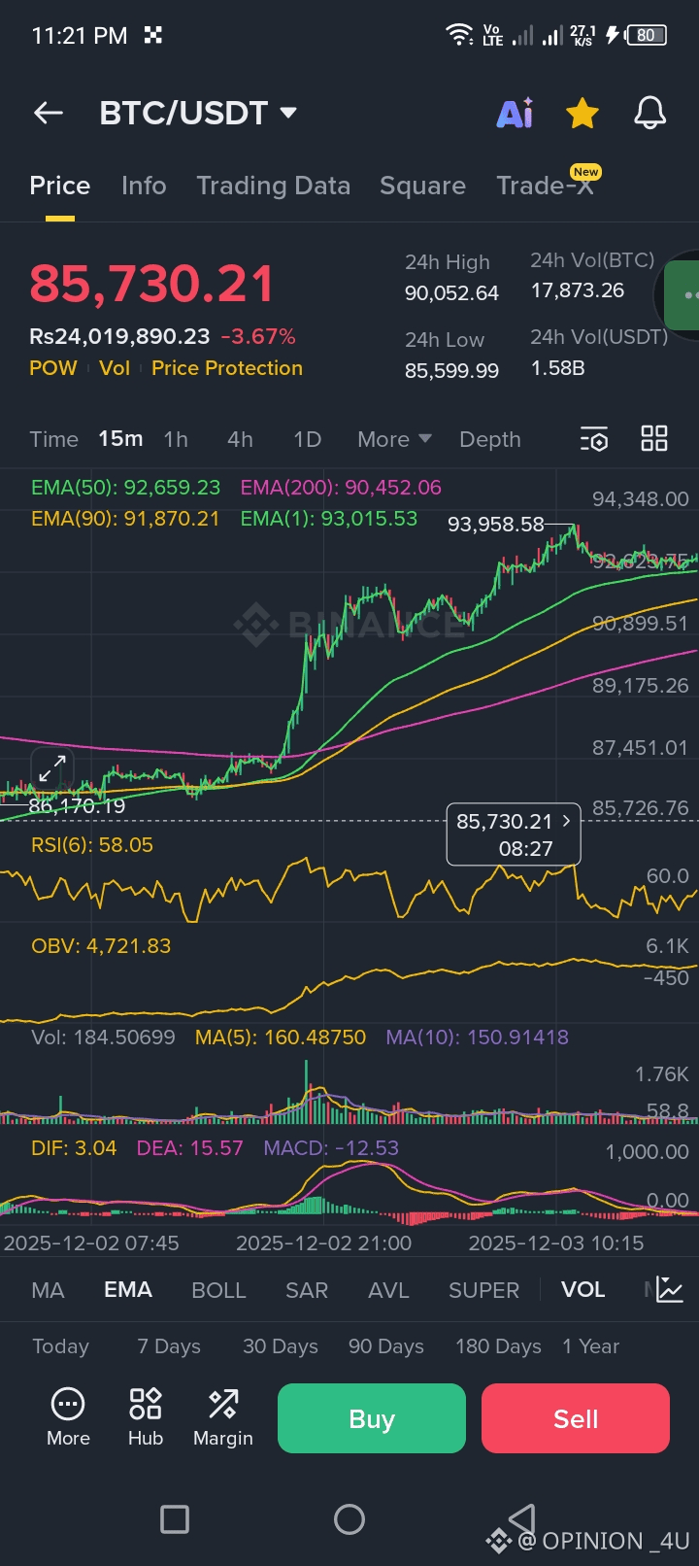This screenshot has width=699, height=1566.
Task: Tap the red Sell button
Action: pos(576,1418)
